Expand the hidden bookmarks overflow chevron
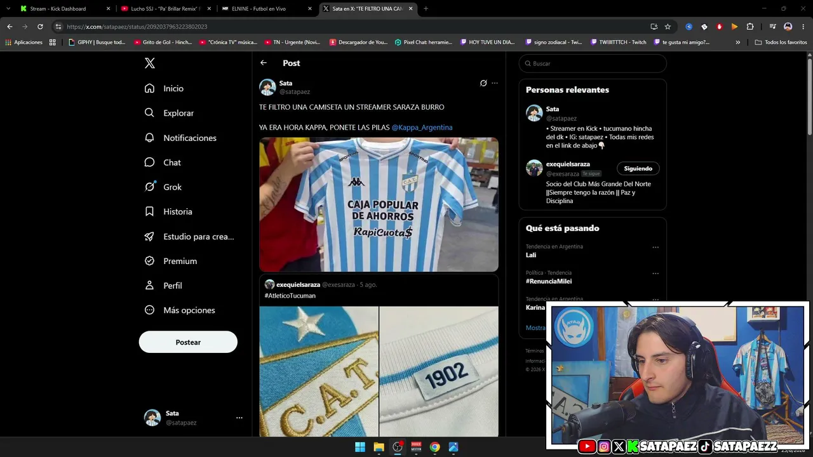The image size is (813, 457). click(x=738, y=43)
